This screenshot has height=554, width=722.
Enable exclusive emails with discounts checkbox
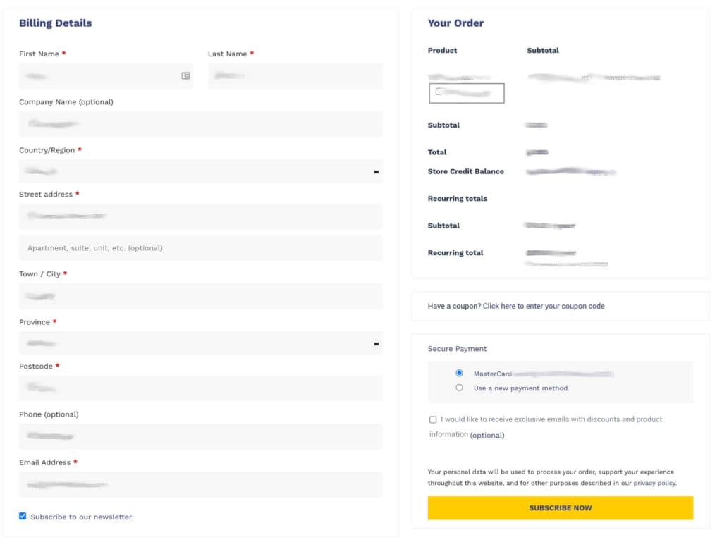(x=433, y=419)
